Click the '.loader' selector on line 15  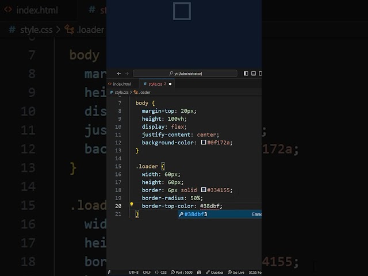pyautogui.click(x=147, y=166)
